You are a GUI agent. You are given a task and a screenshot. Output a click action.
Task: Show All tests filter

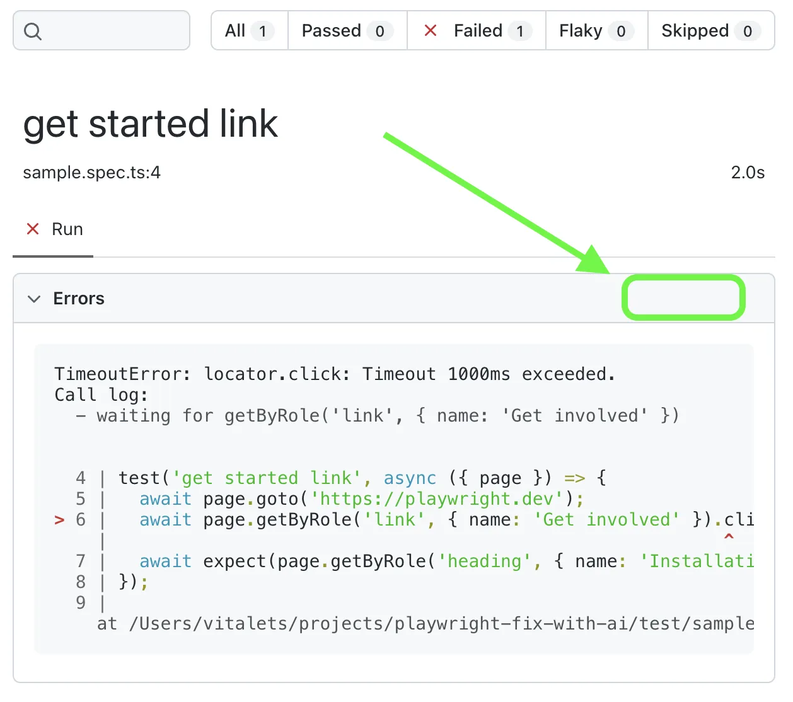(x=250, y=30)
